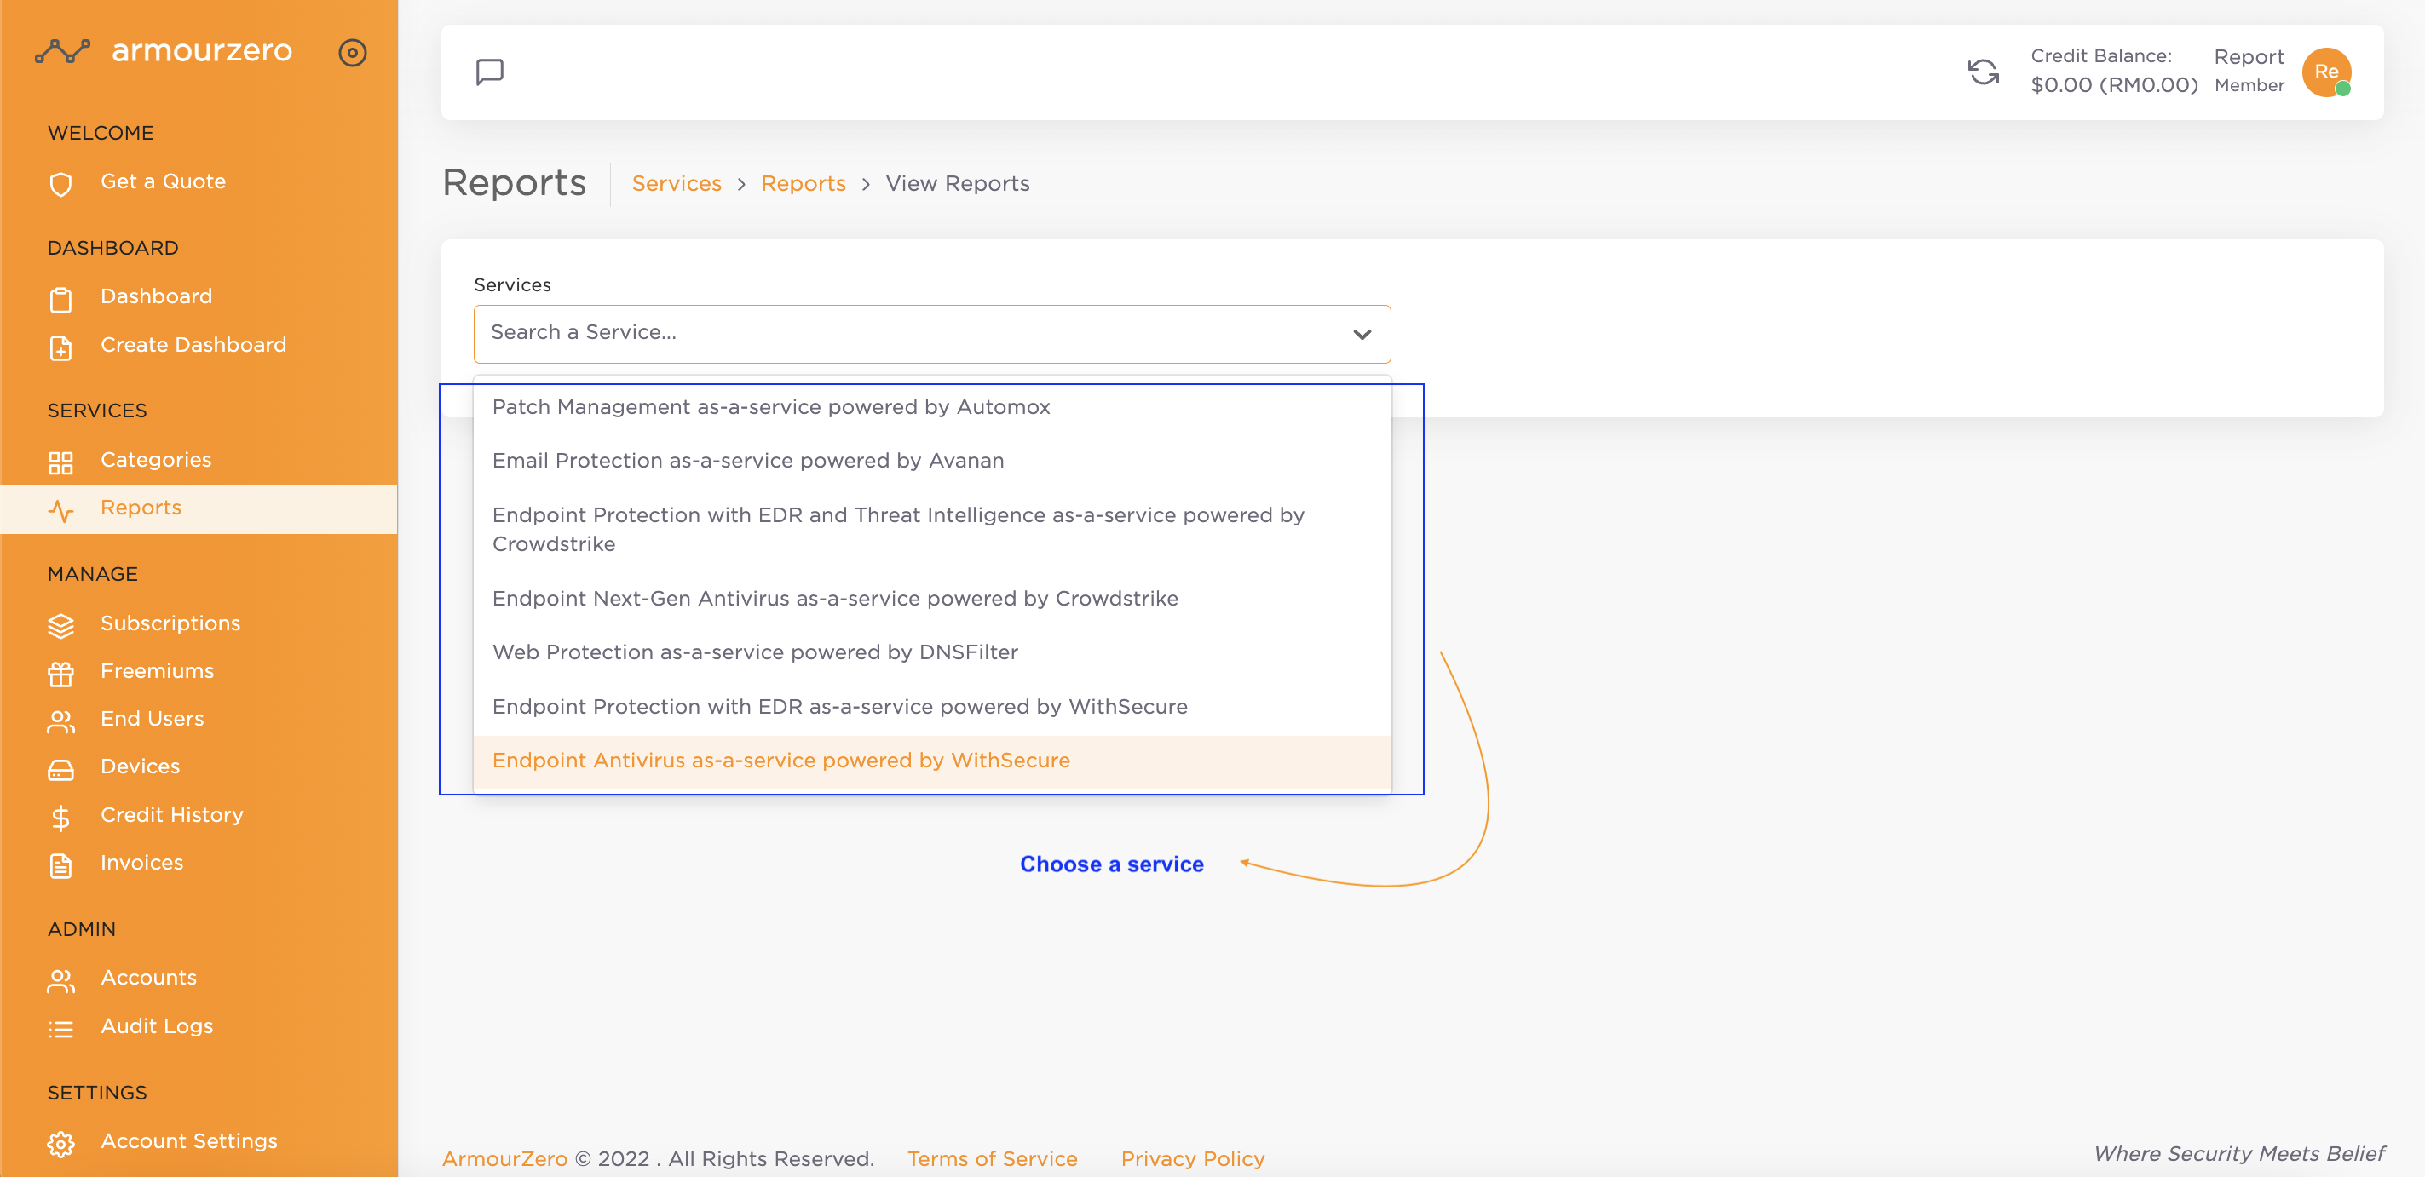Go to Dashboard in sidebar

coord(156,296)
